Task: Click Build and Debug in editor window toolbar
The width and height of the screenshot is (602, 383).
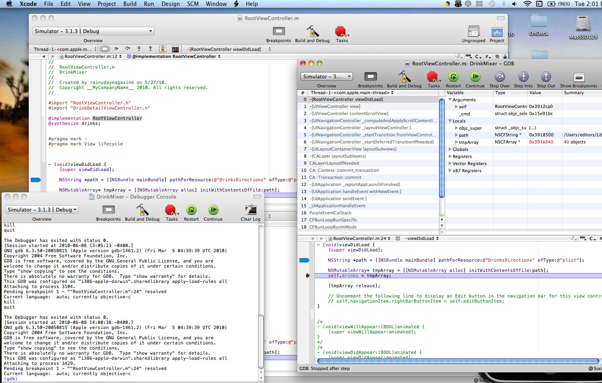Action: tap(312, 32)
